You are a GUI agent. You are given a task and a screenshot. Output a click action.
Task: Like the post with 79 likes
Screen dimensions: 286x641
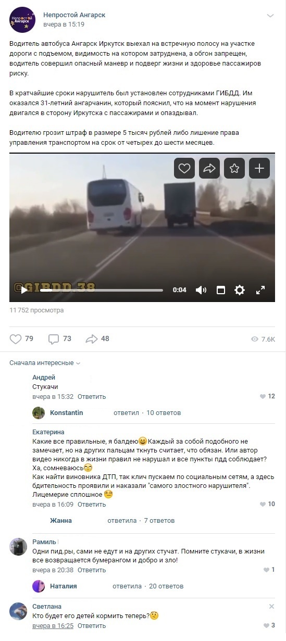(x=21, y=338)
